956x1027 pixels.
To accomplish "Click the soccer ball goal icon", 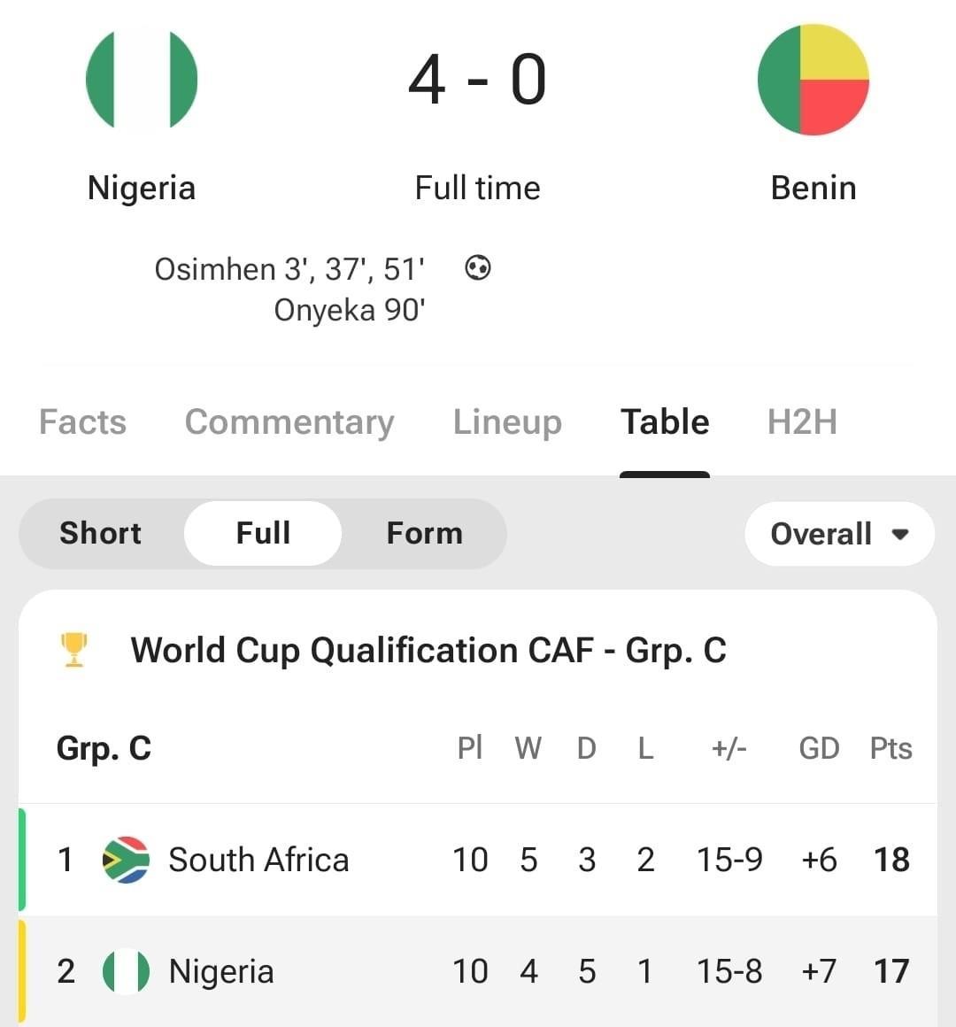I will [478, 267].
